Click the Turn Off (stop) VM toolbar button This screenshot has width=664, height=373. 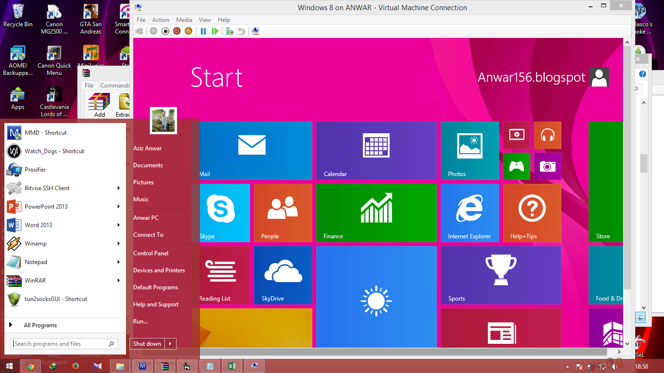tap(165, 31)
